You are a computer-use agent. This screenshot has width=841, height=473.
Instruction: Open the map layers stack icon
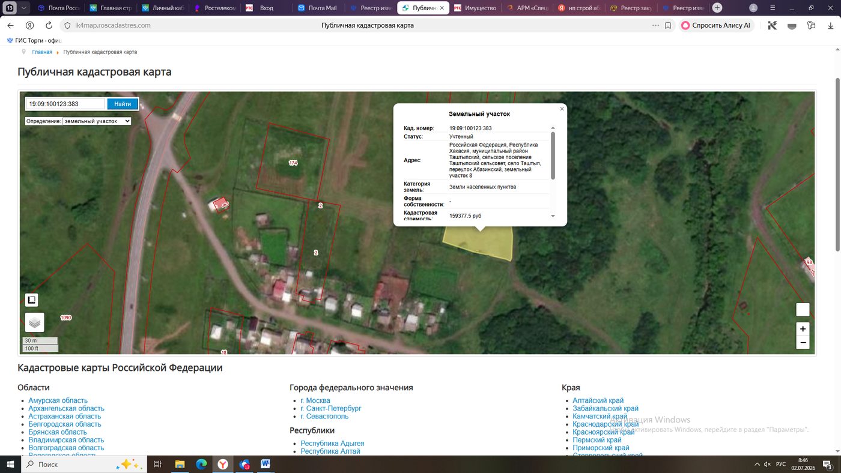(x=34, y=322)
